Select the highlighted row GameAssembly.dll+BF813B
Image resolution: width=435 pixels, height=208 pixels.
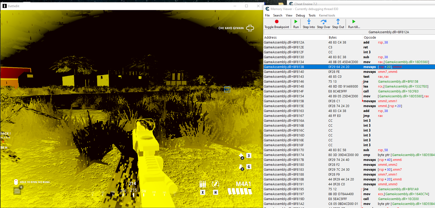pos(349,67)
